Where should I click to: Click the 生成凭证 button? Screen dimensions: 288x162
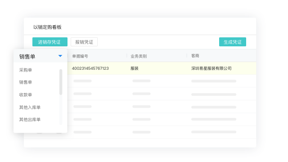233,42
